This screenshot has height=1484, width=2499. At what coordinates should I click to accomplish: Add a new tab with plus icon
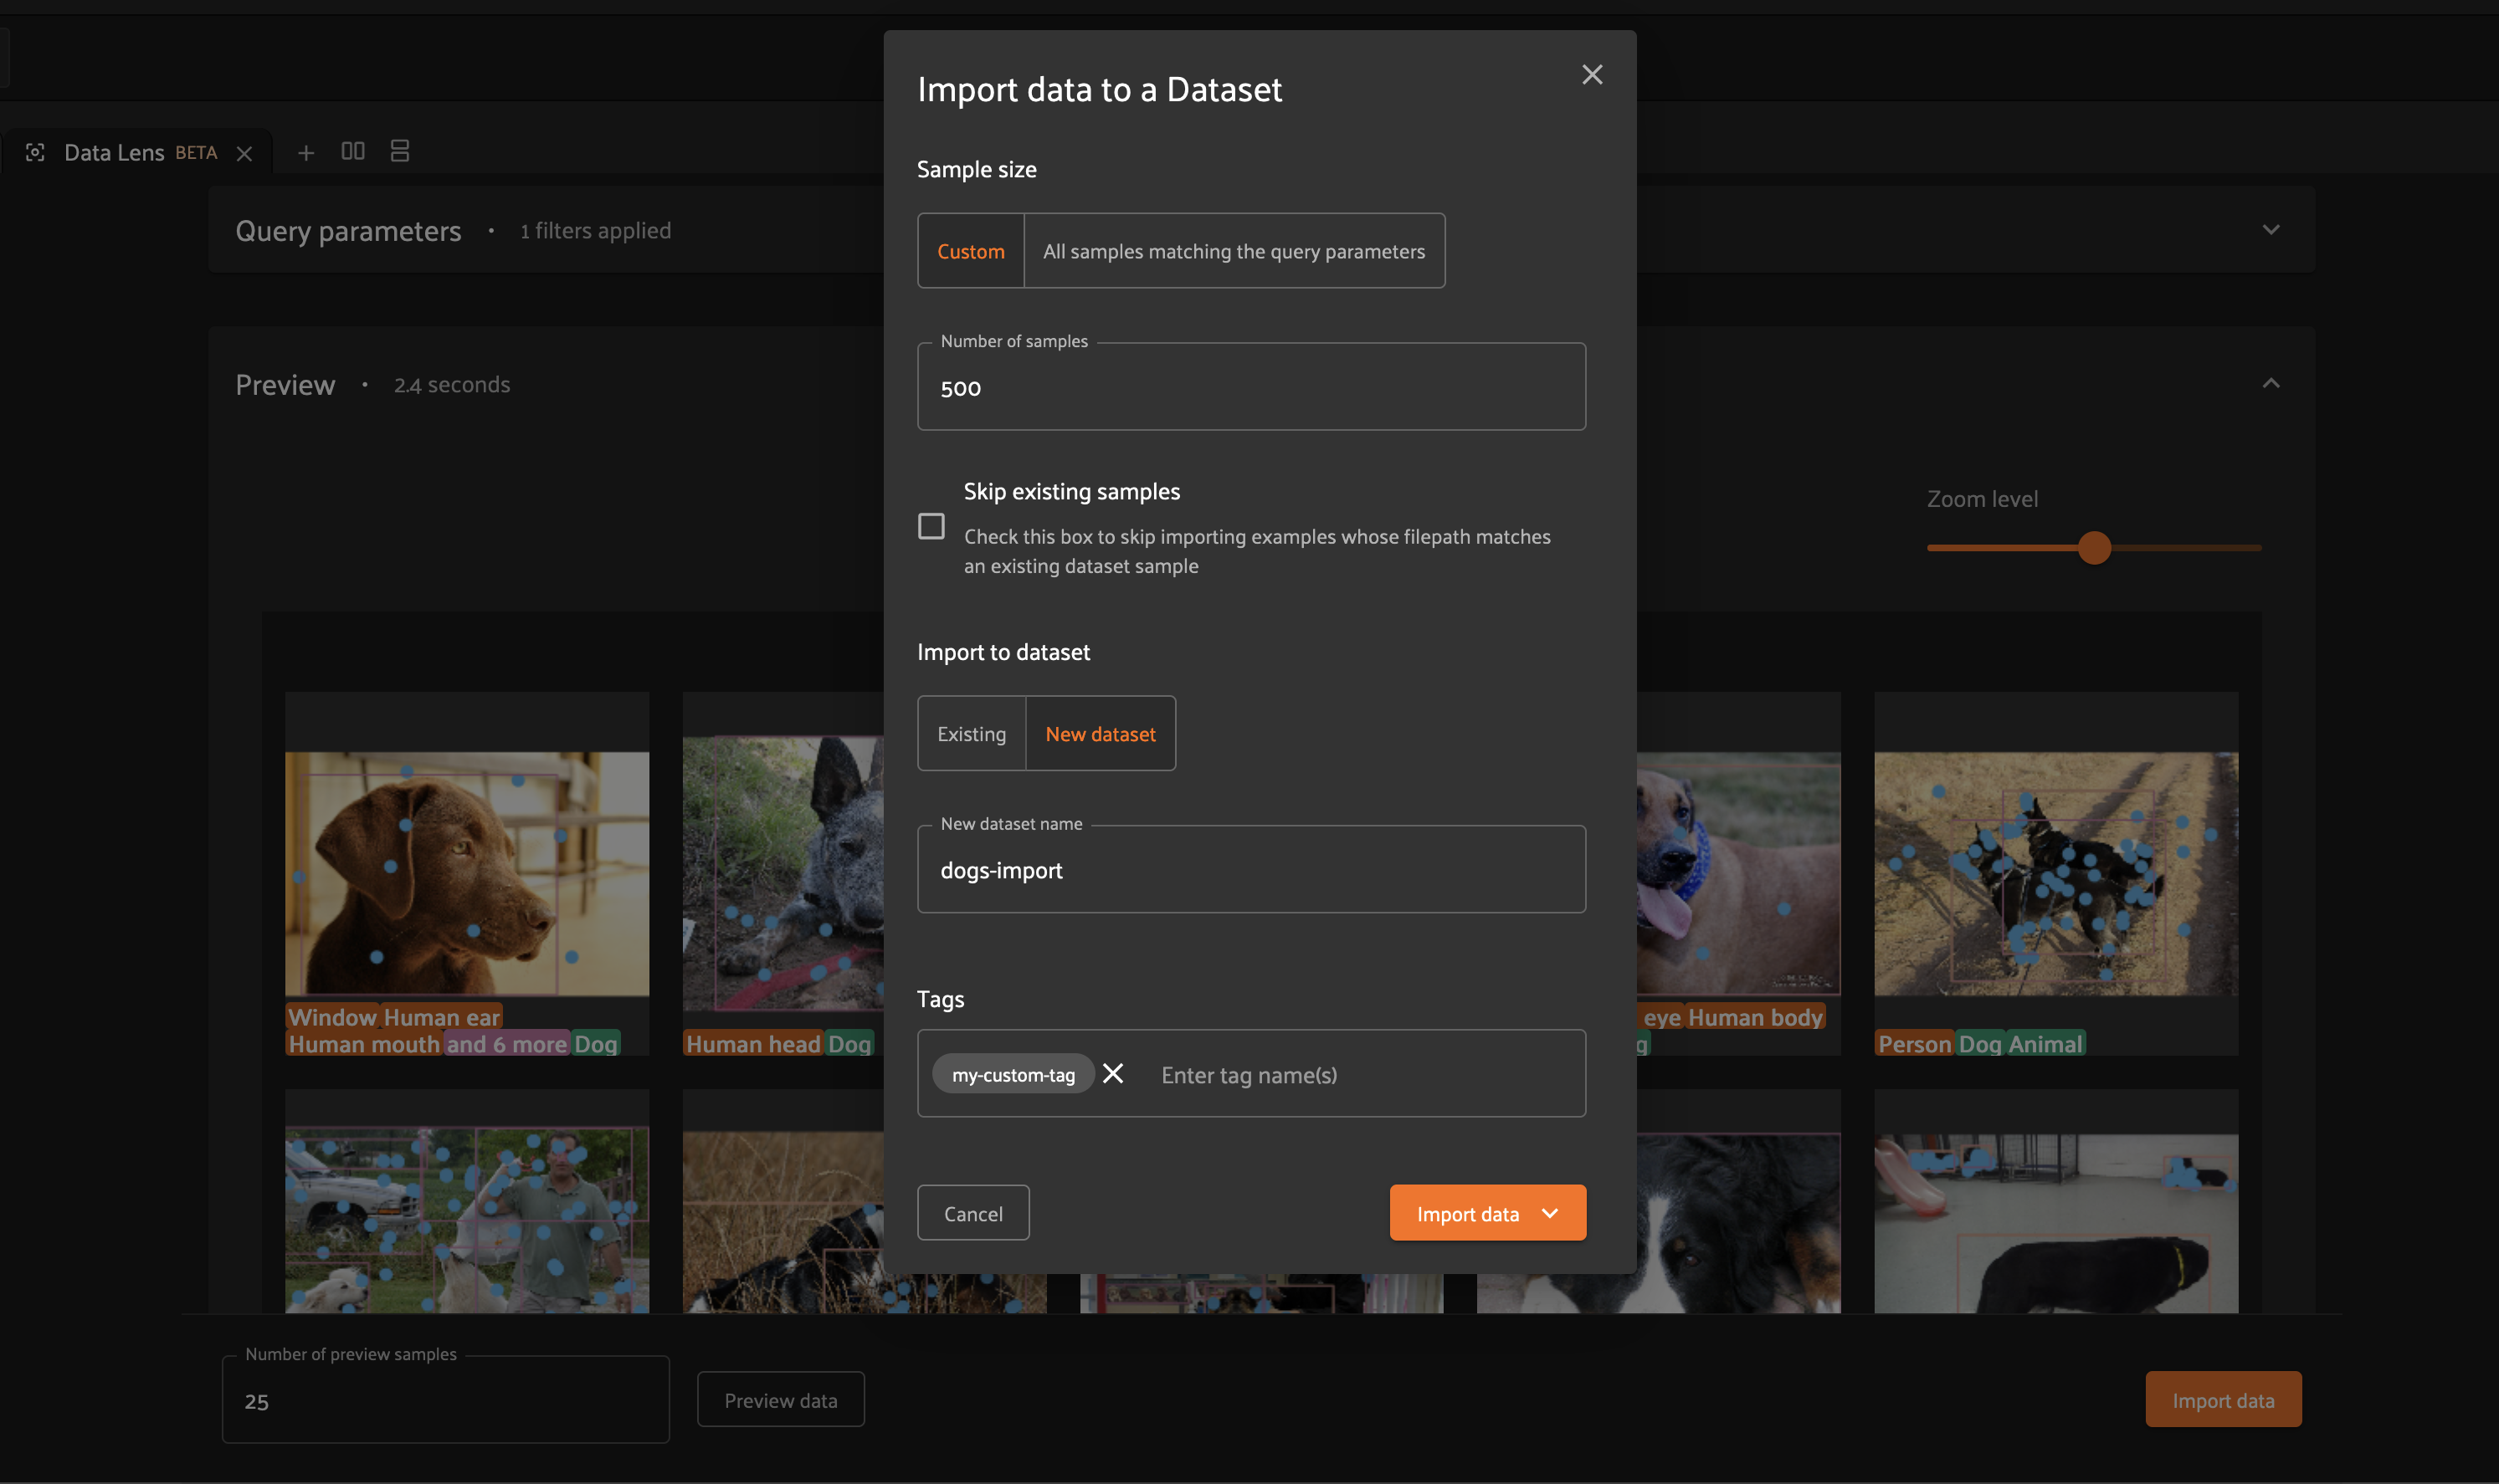[306, 152]
